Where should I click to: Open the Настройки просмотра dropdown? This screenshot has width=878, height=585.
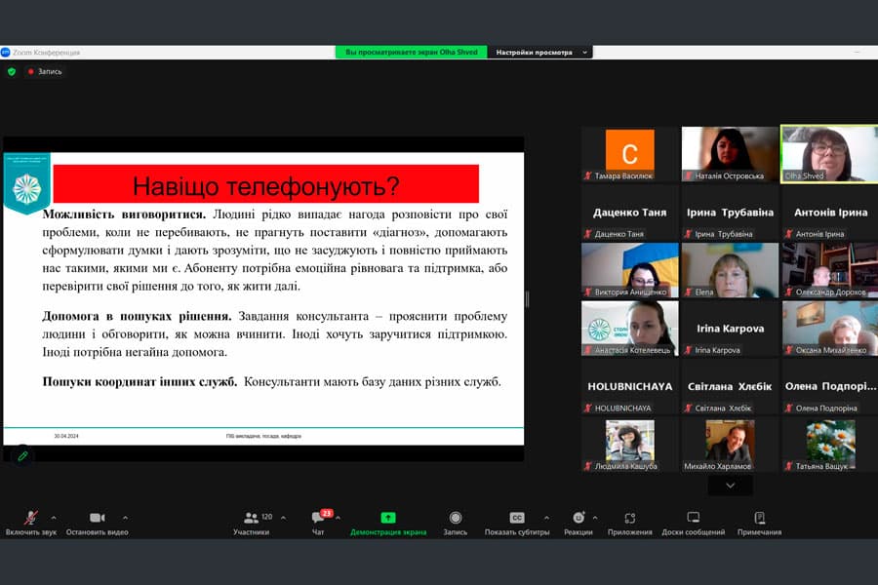pos(539,52)
